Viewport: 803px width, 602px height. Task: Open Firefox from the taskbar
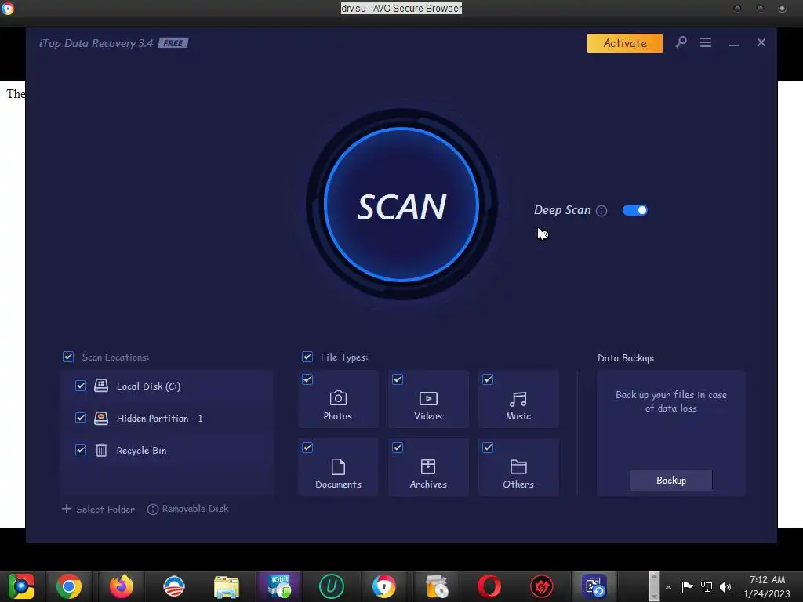pos(122,586)
